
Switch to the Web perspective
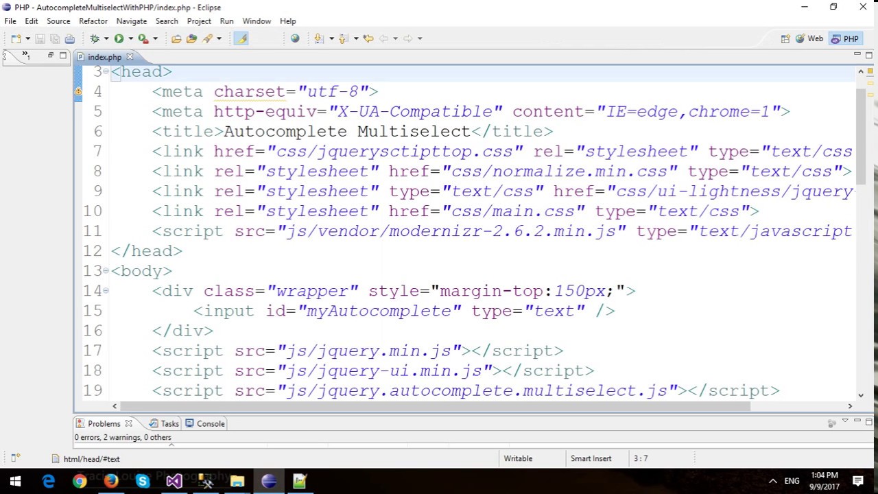809,39
